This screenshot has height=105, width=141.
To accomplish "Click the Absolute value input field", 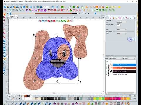I will (x=118, y=25).
